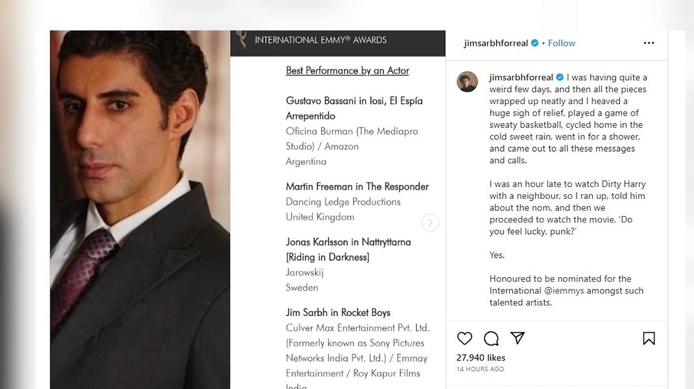Click the International Emmy Awards title
The height and width of the screenshot is (389, 694).
320,40
